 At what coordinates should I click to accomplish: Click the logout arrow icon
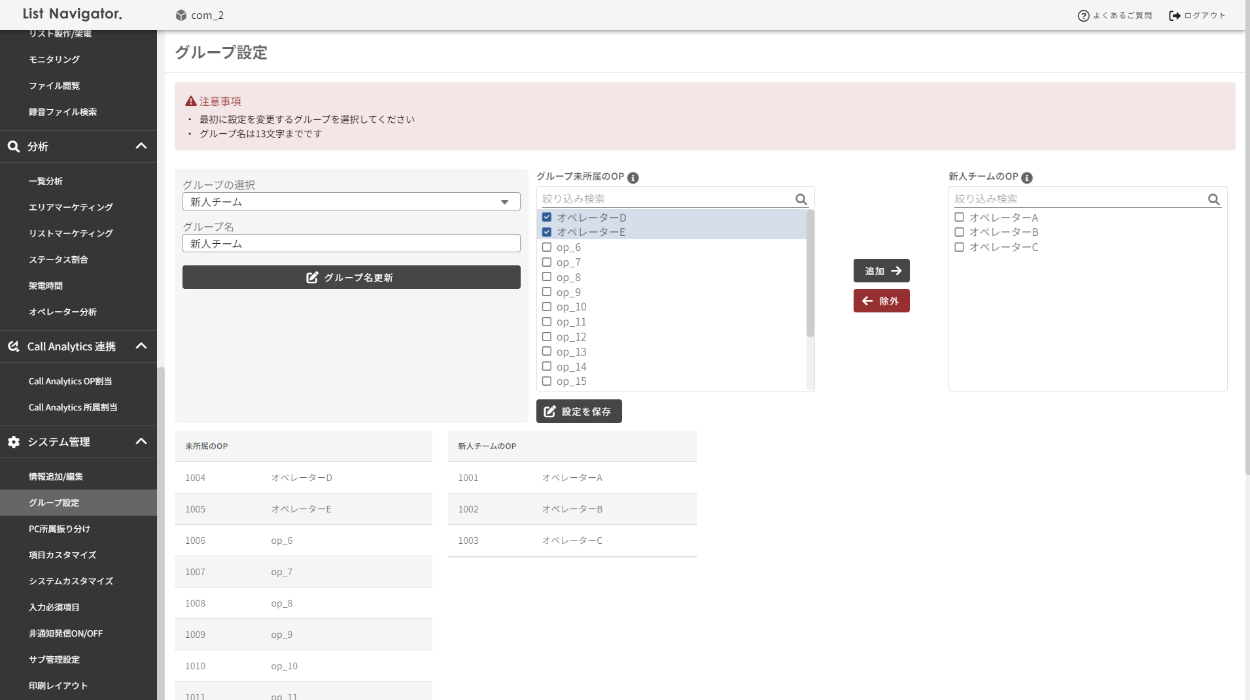pos(1175,16)
